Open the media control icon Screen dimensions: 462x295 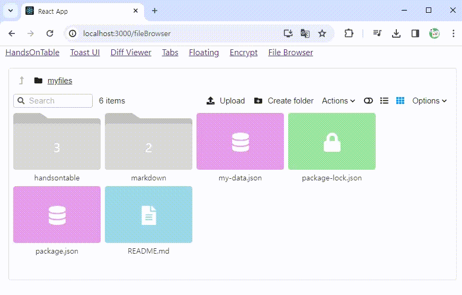click(377, 33)
